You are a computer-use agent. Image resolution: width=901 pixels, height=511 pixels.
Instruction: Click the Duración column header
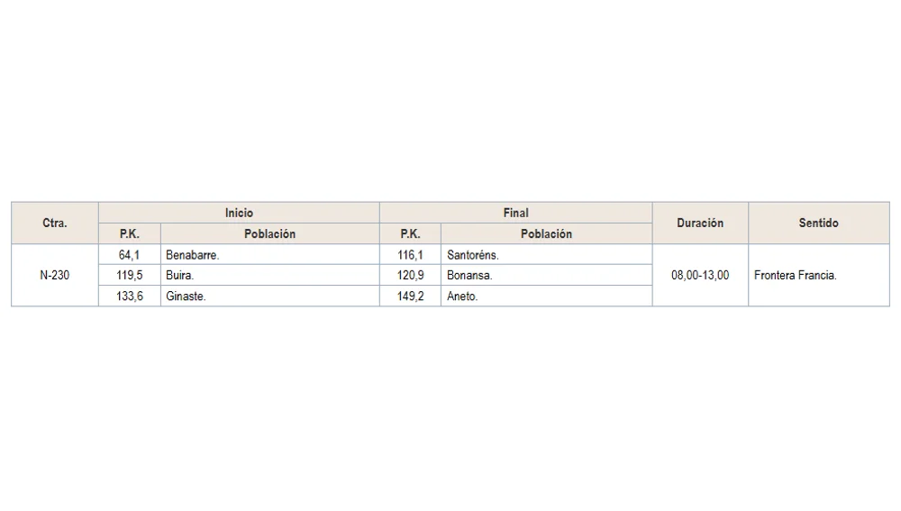coord(700,223)
